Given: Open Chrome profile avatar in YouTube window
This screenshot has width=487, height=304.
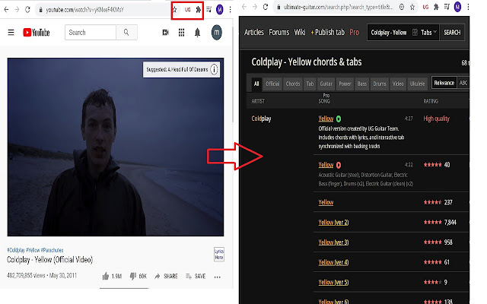Looking at the screenshot, I should pos(220,10).
